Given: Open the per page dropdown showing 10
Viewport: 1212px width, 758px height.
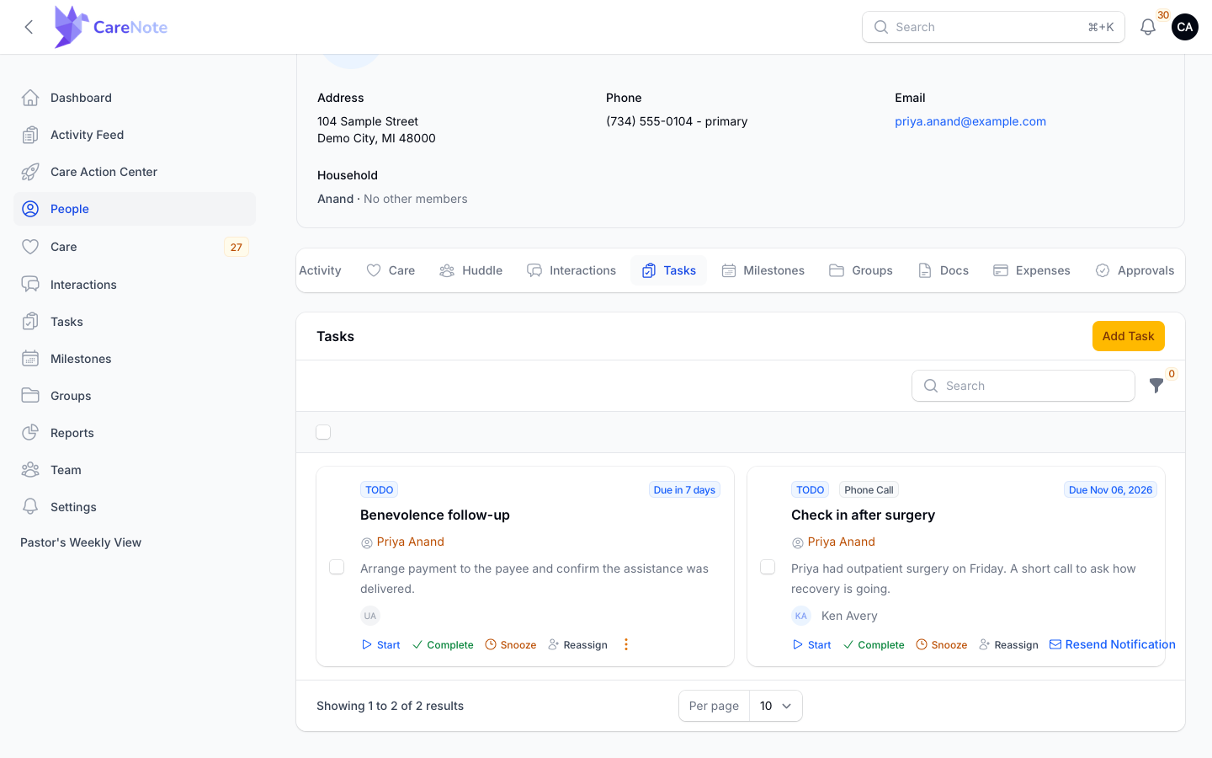Looking at the screenshot, I should coord(775,706).
